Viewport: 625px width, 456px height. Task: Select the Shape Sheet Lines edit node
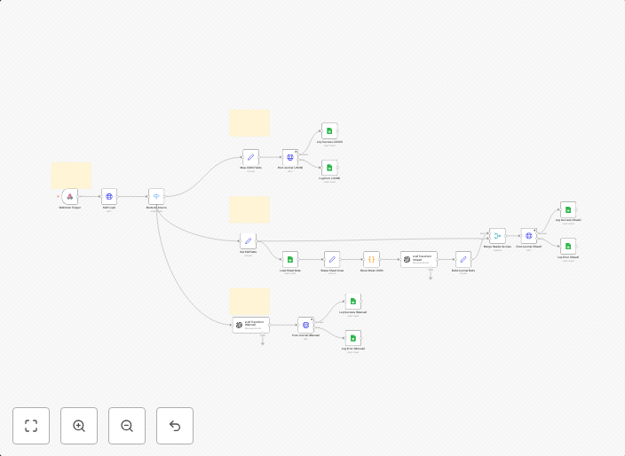(x=332, y=260)
